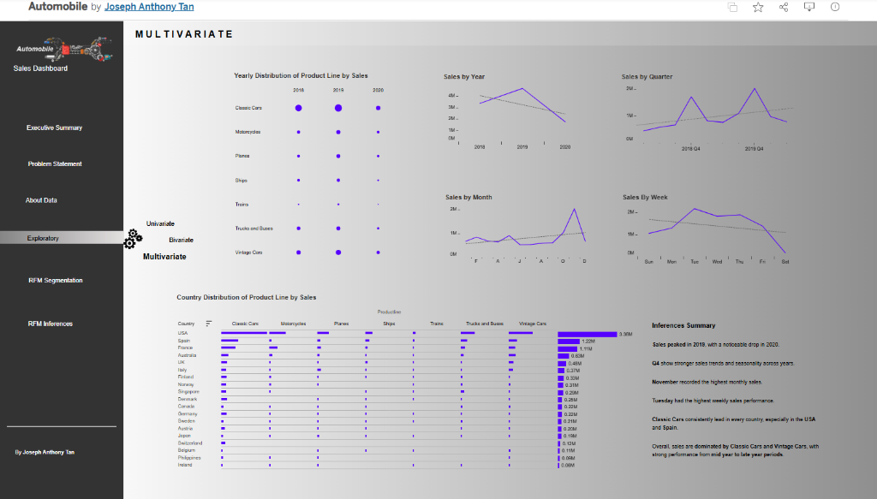Viewport: 877px width, 499px height.
Task: Select the Exploratory sidebar item
Action: (62, 238)
